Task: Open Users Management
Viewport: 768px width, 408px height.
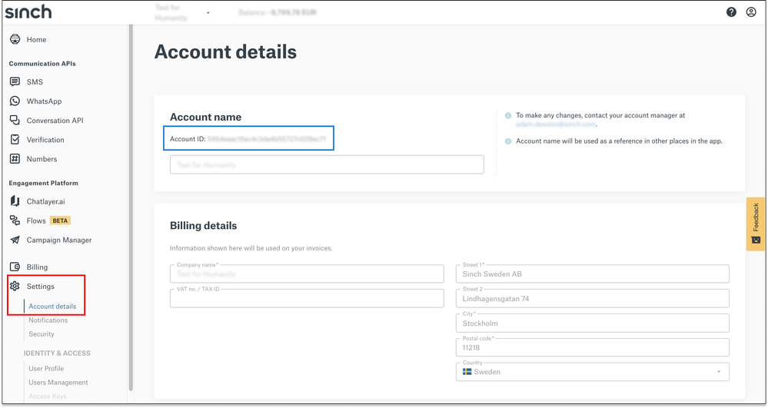Action: (x=58, y=382)
